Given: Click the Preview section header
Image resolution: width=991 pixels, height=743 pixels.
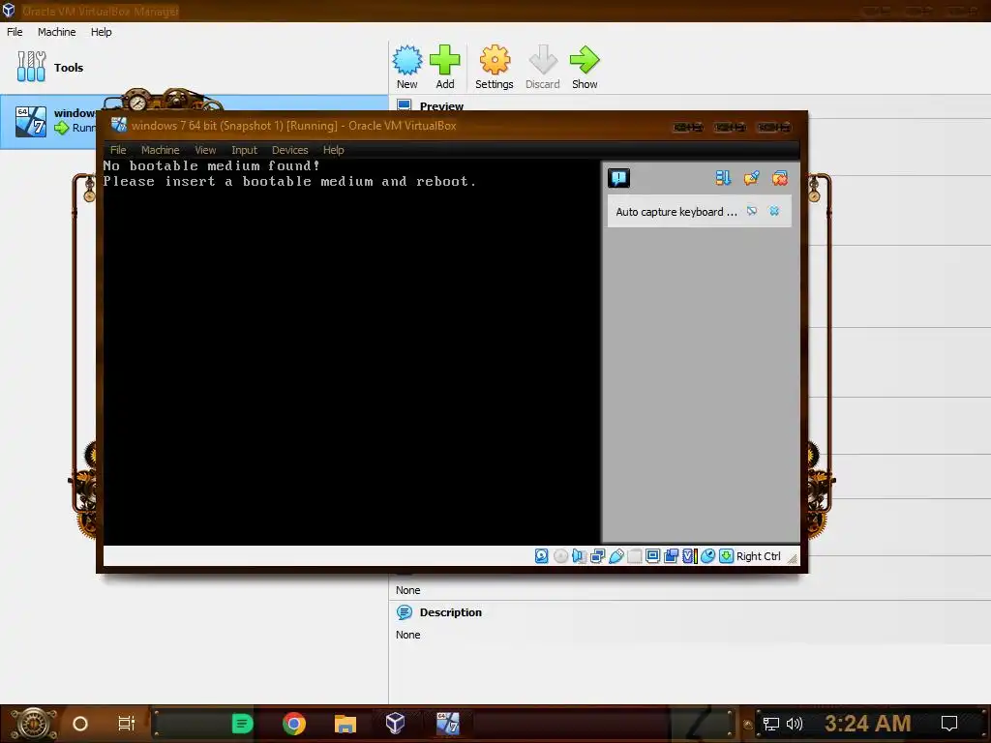Looking at the screenshot, I should (441, 106).
